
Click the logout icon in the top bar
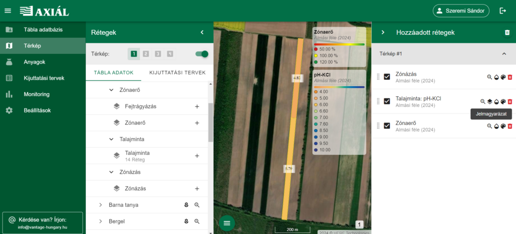click(x=502, y=11)
